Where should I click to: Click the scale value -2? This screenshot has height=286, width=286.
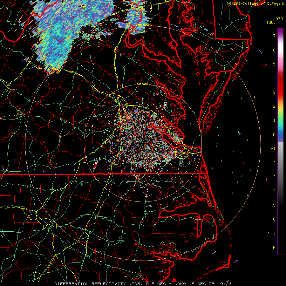click(273, 163)
